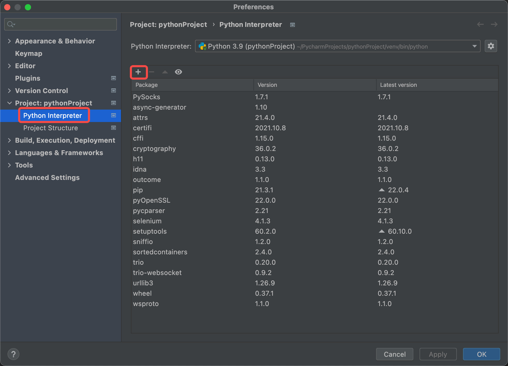This screenshot has width=508, height=366.
Task: Click the minus uninstall package icon
Action: [152, 72]
